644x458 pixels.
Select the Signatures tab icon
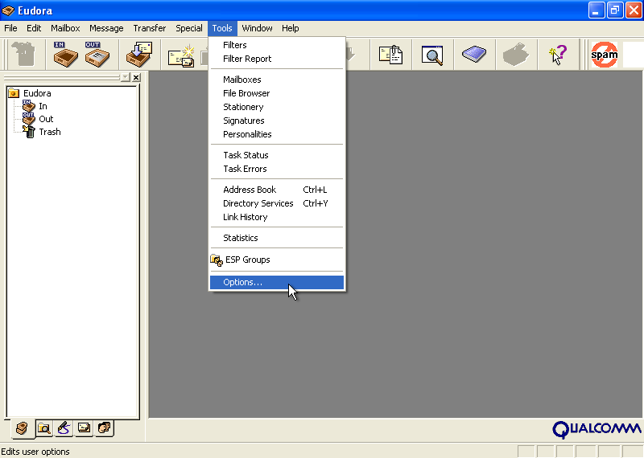click(64, 428)
